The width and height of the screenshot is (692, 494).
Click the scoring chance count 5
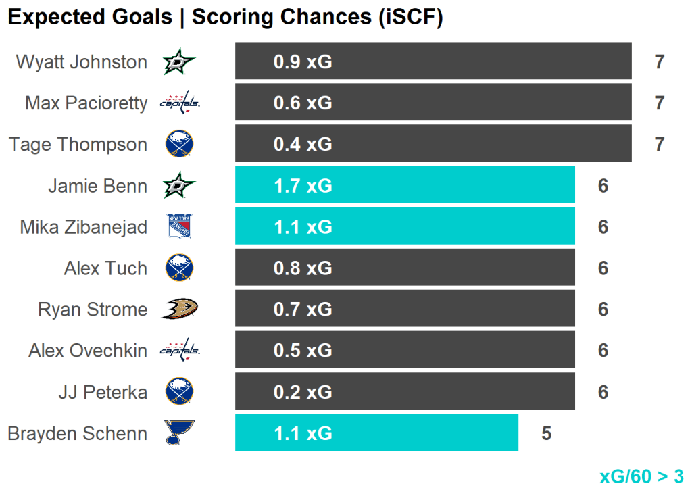[546, 433]
